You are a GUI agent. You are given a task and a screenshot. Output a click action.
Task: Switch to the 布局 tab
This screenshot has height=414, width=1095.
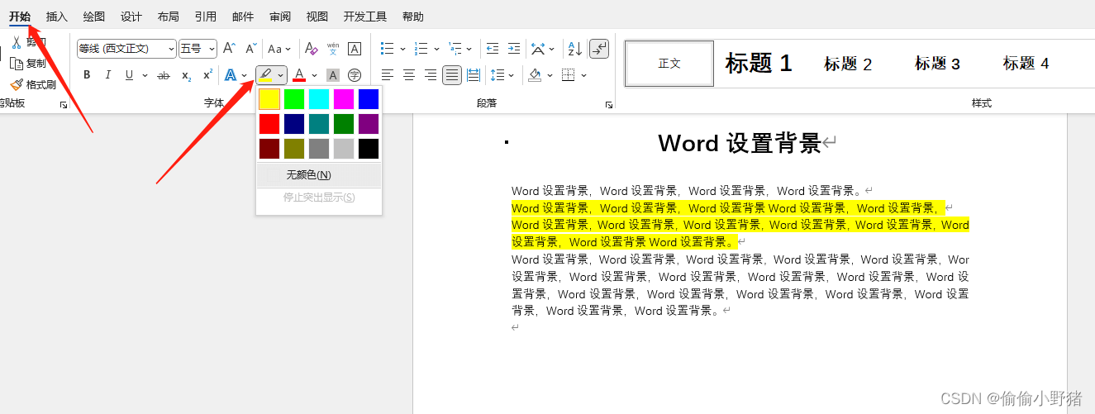(x=169, y=17)
